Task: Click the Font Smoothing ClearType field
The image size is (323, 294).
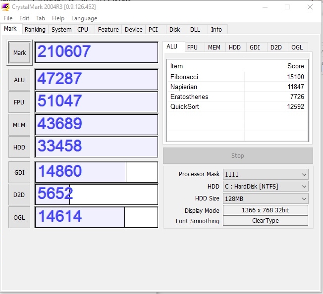Action: [x=266, y=221]
